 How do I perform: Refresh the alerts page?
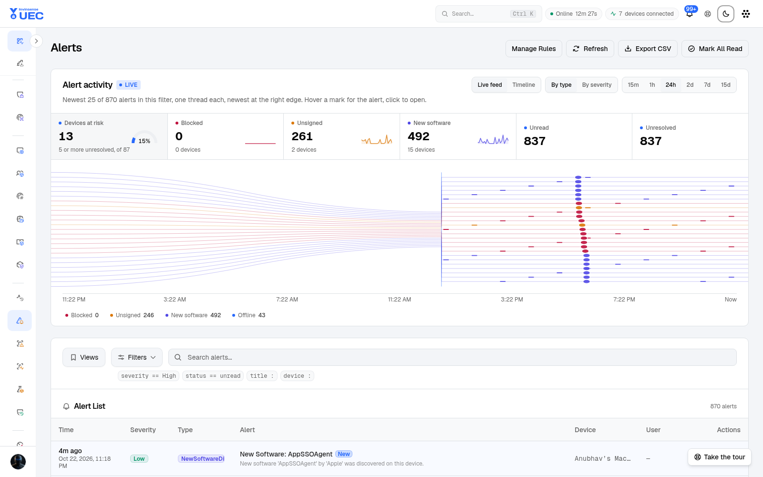point(590,49)
